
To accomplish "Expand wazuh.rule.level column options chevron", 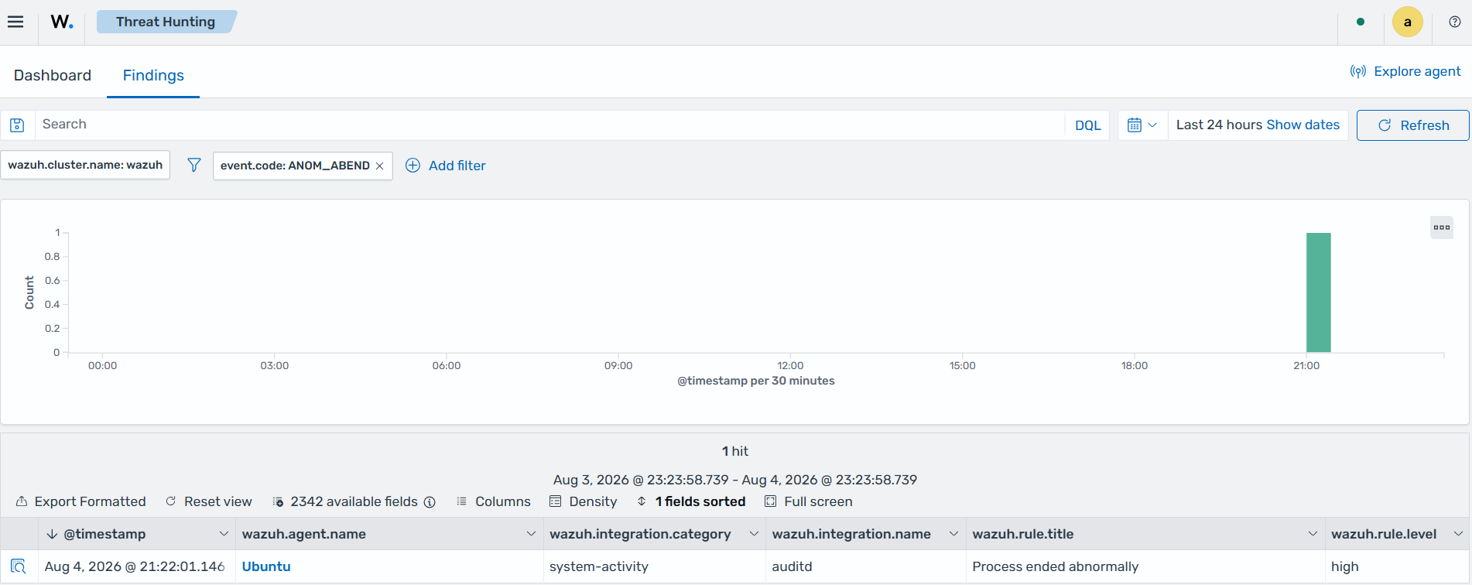I will [x=1458, y=534].
